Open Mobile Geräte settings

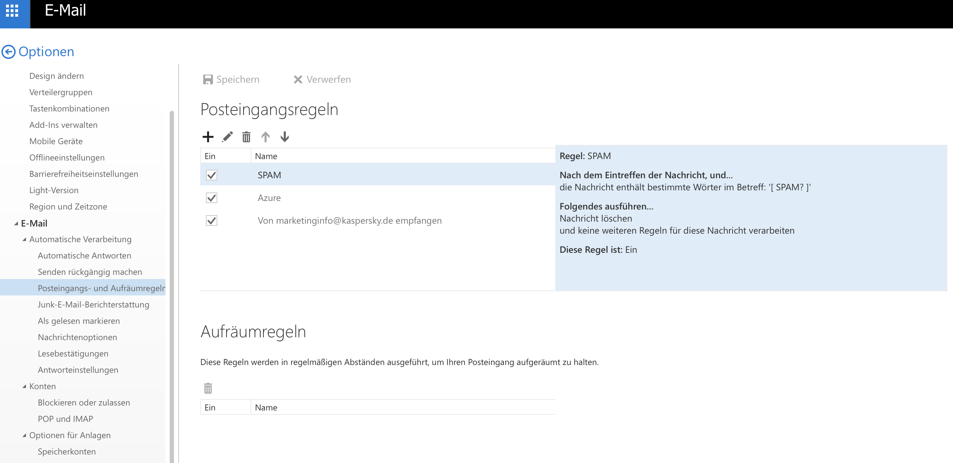click(56, 141)
